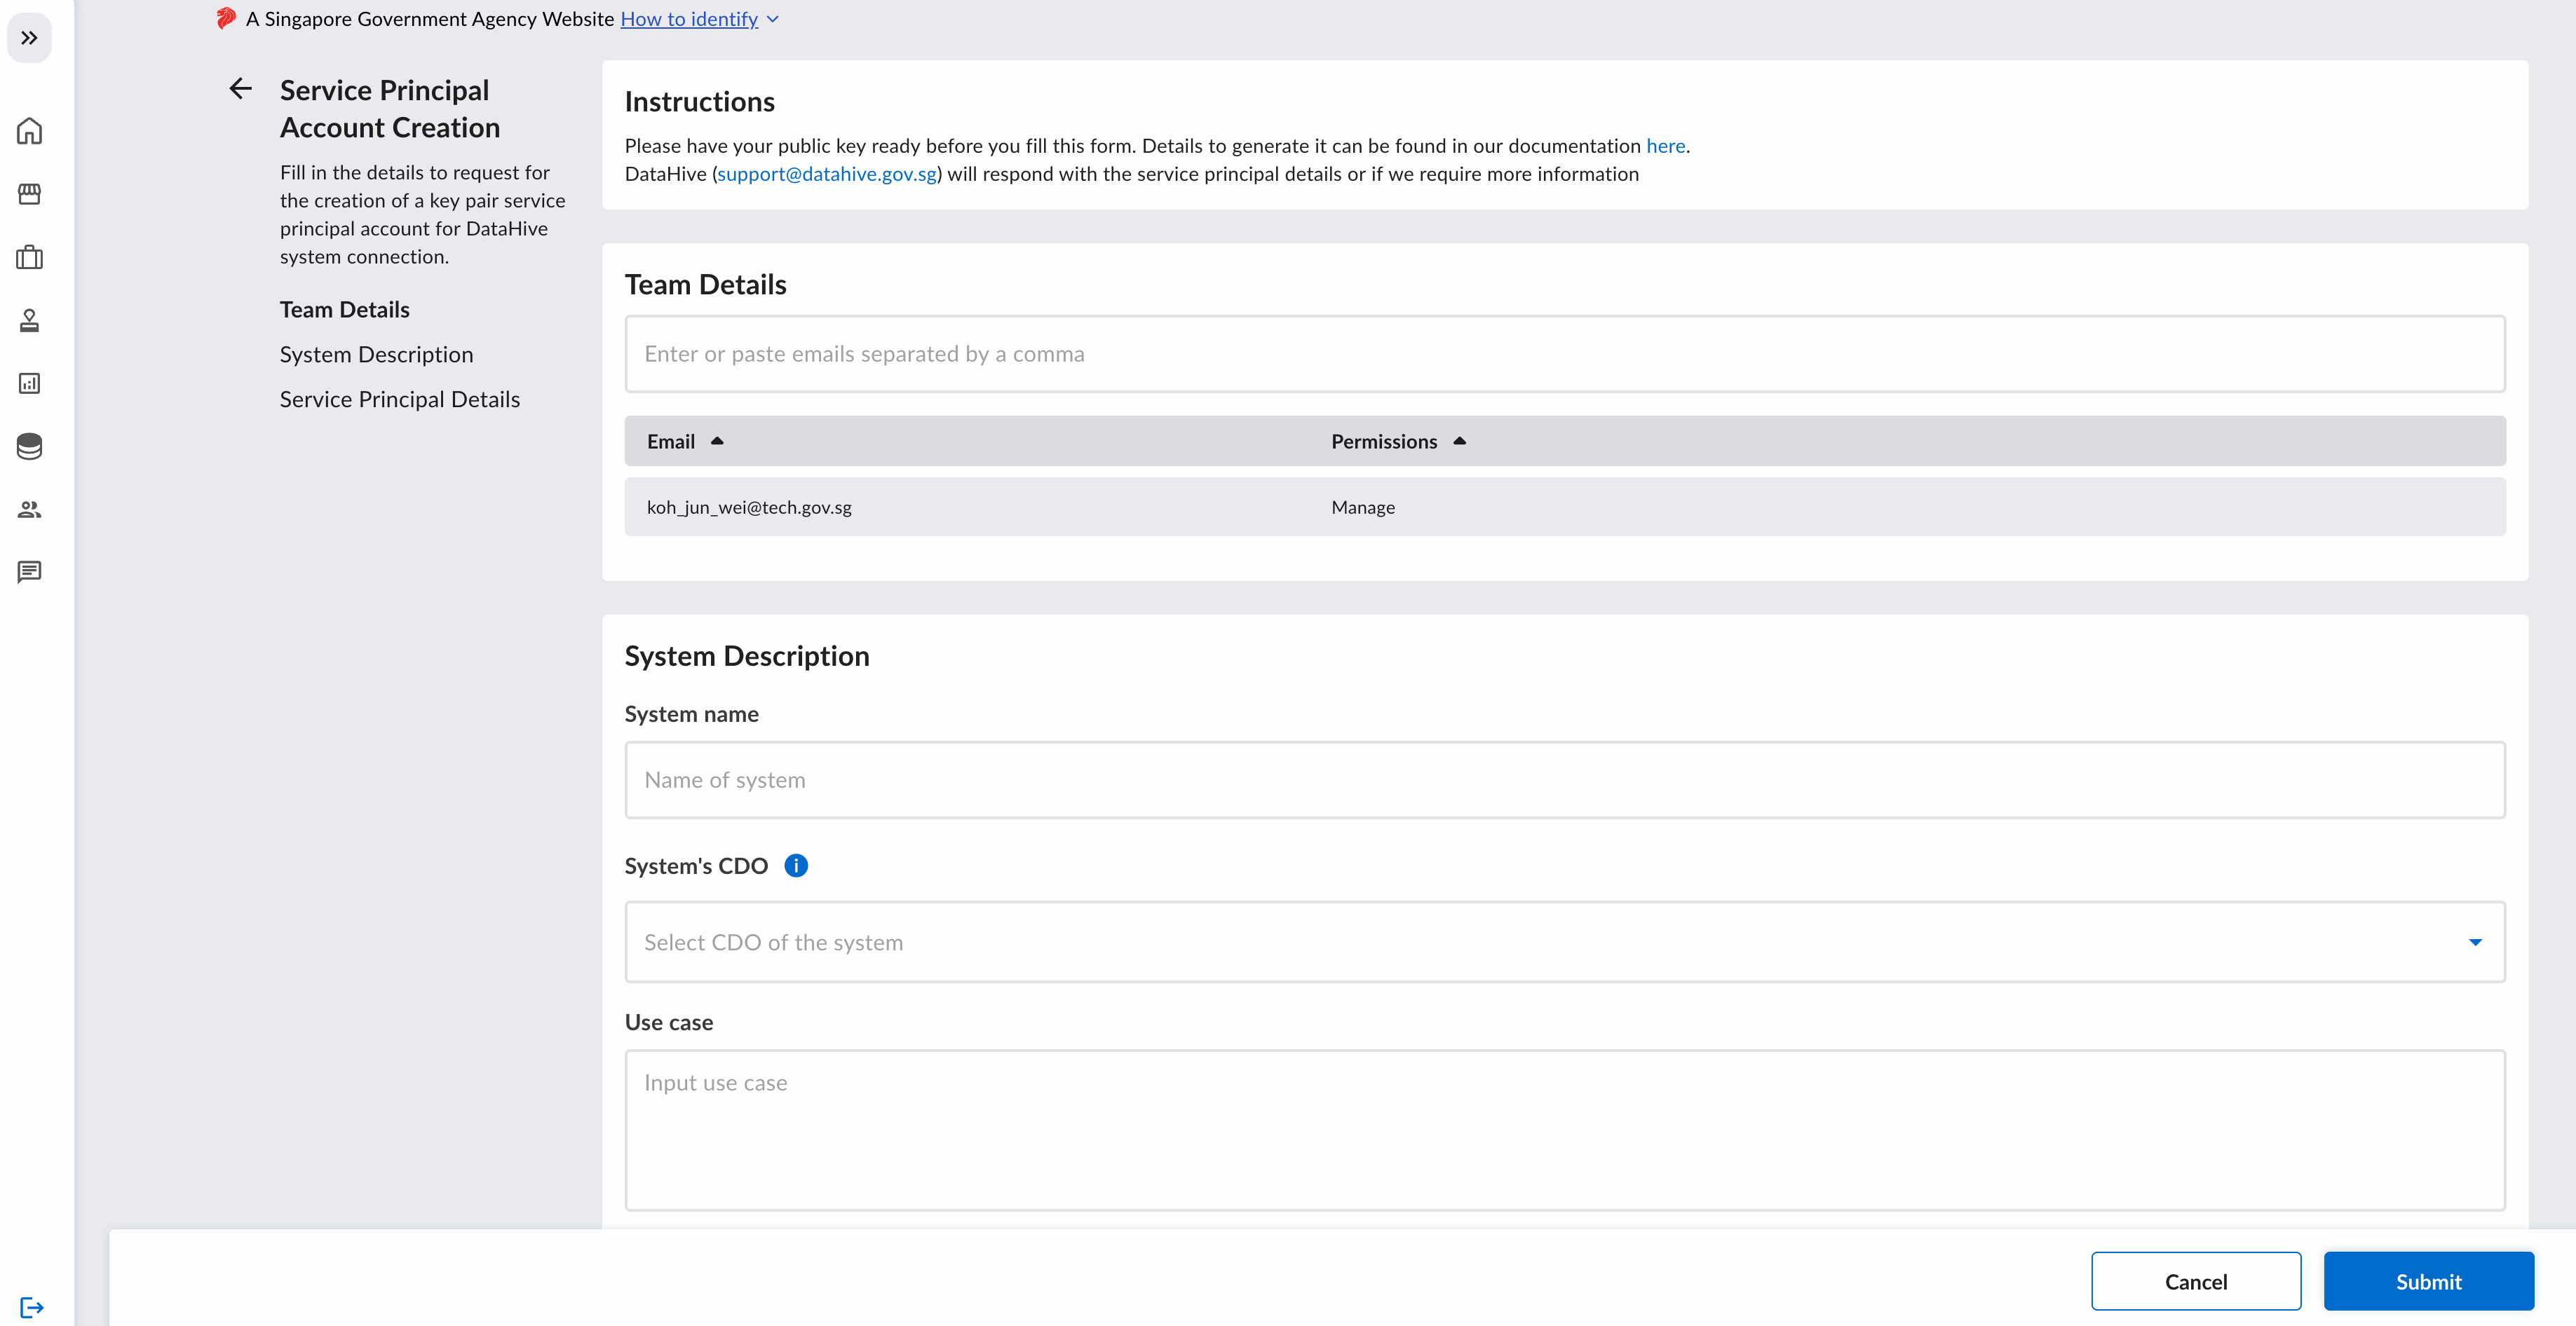Click the logout icon in the sidebar
2576x1326 pixels.
31,1307
